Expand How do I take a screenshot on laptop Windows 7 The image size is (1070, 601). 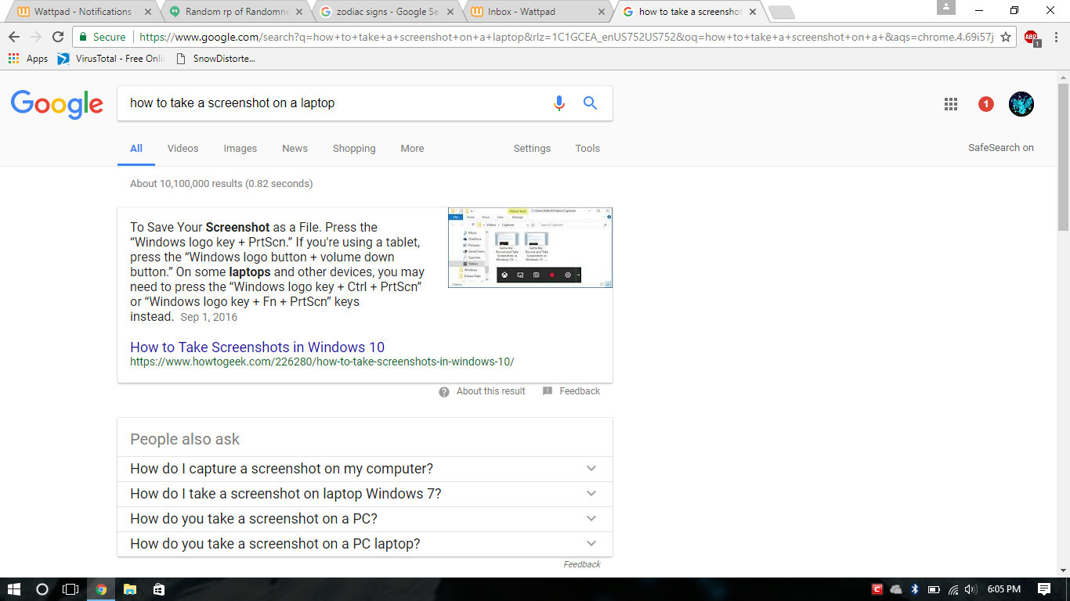tap(365, 494)
